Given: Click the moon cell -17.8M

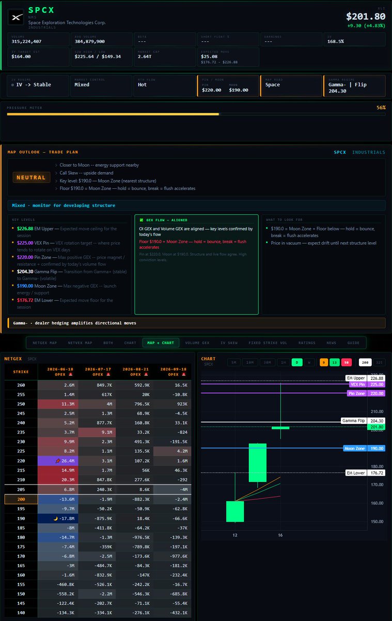Looking at the screenshot, I should 57,518.
